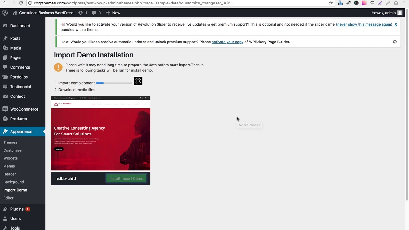Open Media library menu
The width and height of the screenshot is (409, 230).
click(16, 48)
